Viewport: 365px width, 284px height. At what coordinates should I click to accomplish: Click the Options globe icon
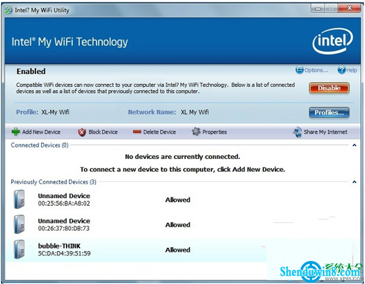click(299, 70)
